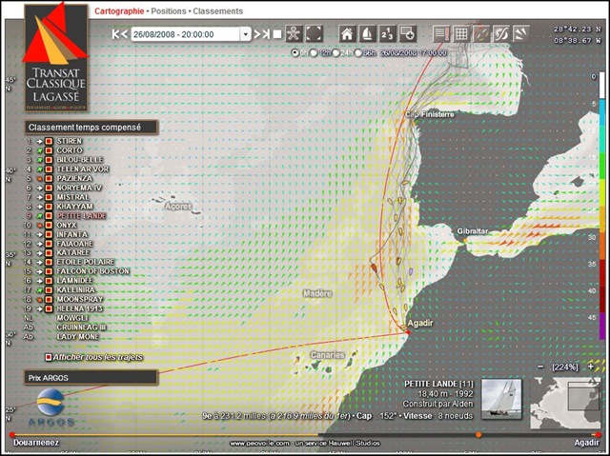Select PETITE LANDE in the ranking list

point(81,215)
